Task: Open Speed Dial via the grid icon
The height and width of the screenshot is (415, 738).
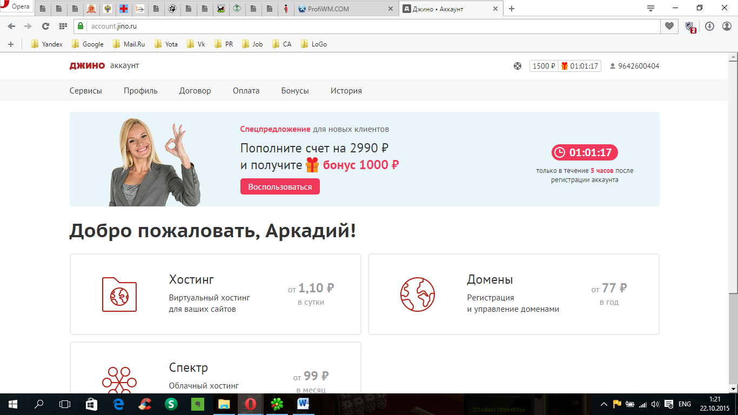Action: [x=63, y=26]
